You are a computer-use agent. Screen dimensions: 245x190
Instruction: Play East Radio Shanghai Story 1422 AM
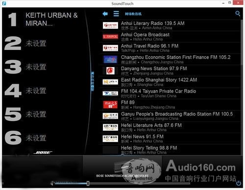(x=170, y=82)
